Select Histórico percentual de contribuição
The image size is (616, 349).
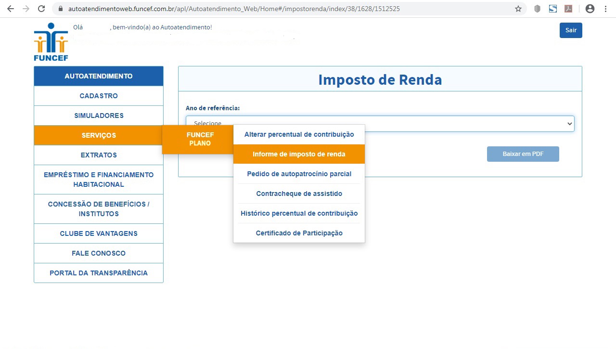tap(299, 213)
